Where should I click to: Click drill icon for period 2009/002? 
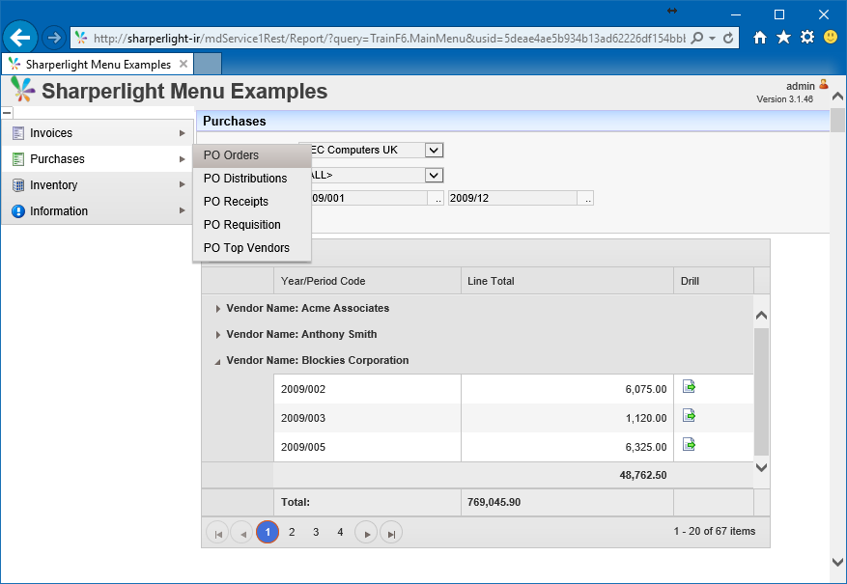pos(689,386)
